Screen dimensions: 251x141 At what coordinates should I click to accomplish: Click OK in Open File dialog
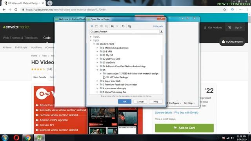(x=125, y=101)
